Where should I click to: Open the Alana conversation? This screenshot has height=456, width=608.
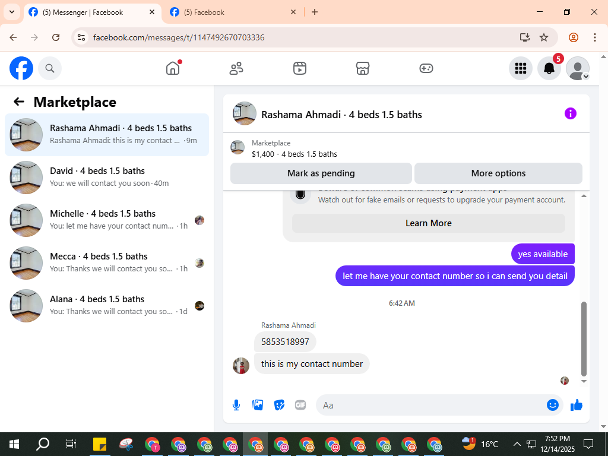pyautogui.click(x=107, y=306)
